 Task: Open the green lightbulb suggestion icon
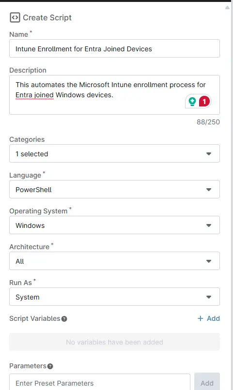(192, 102)
